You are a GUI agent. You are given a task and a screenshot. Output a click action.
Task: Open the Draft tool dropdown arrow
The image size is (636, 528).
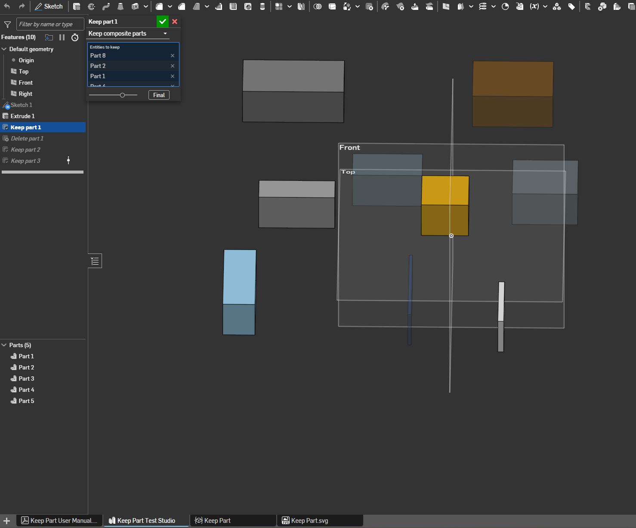207,6
